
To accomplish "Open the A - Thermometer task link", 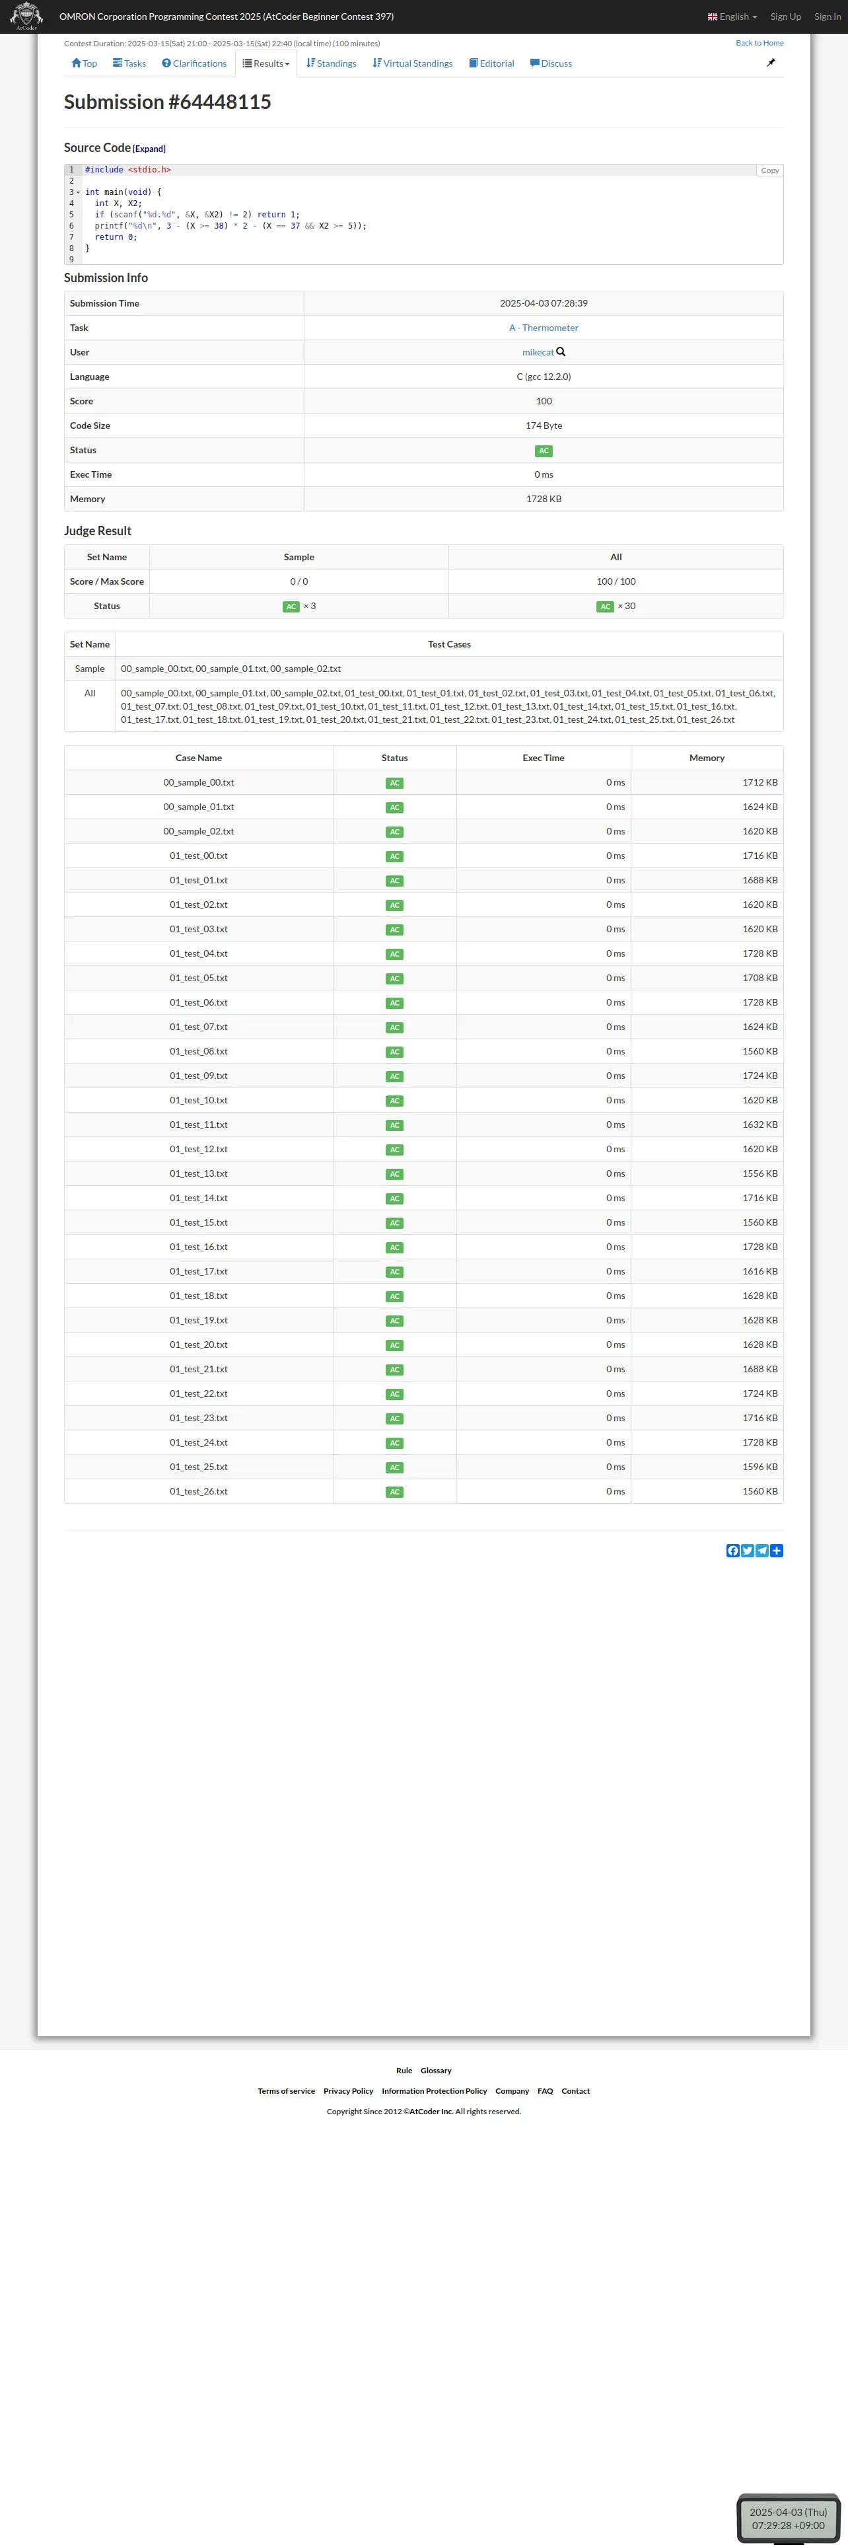I will click(544, 328).
